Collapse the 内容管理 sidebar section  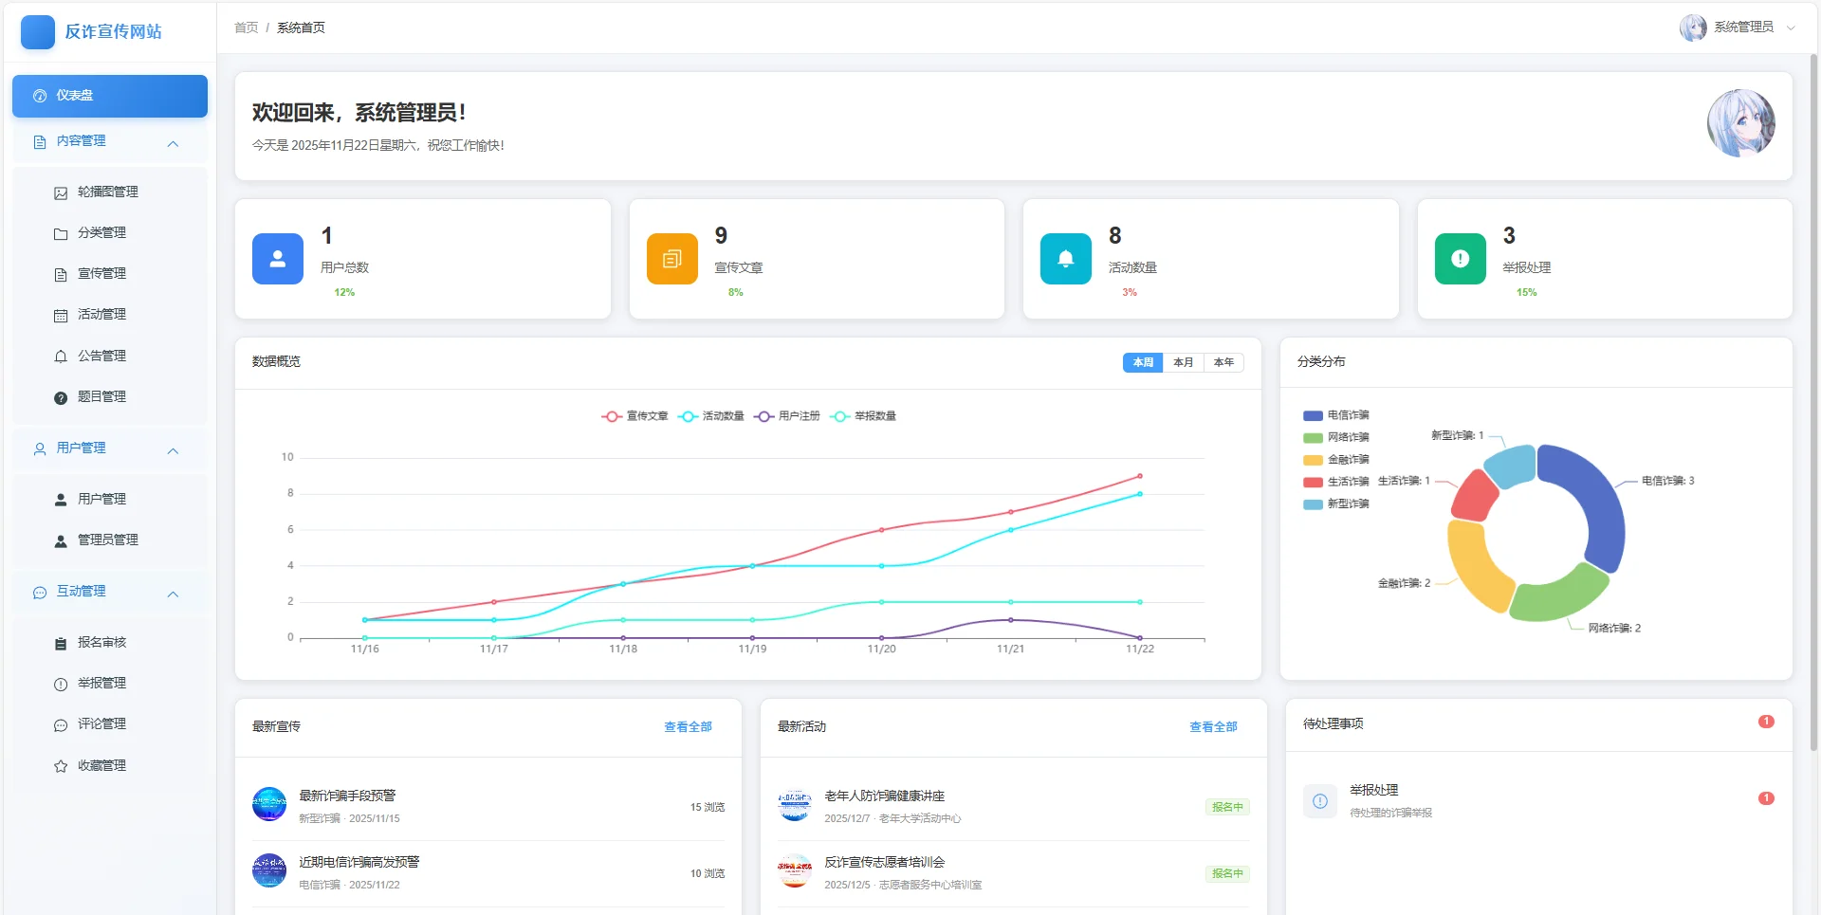pyautogui.click(x=173, y=143)
